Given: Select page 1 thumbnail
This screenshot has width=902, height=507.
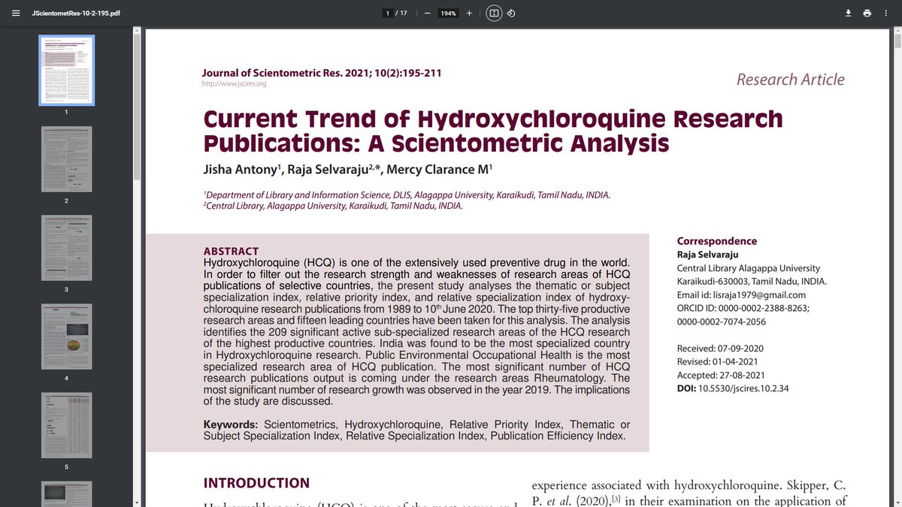Looking at the screenshot, I should click(66, 71).
